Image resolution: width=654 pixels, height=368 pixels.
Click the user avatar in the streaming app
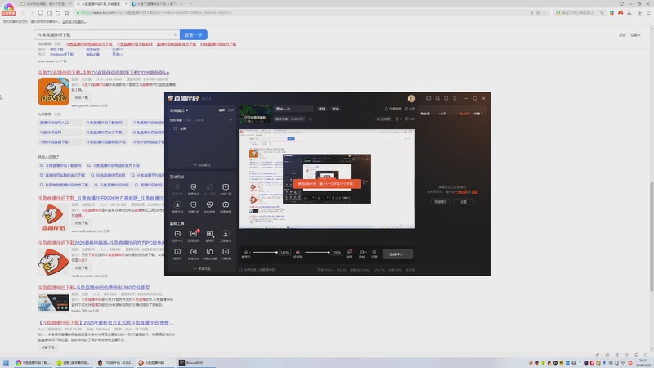click(x=411, y=98)
